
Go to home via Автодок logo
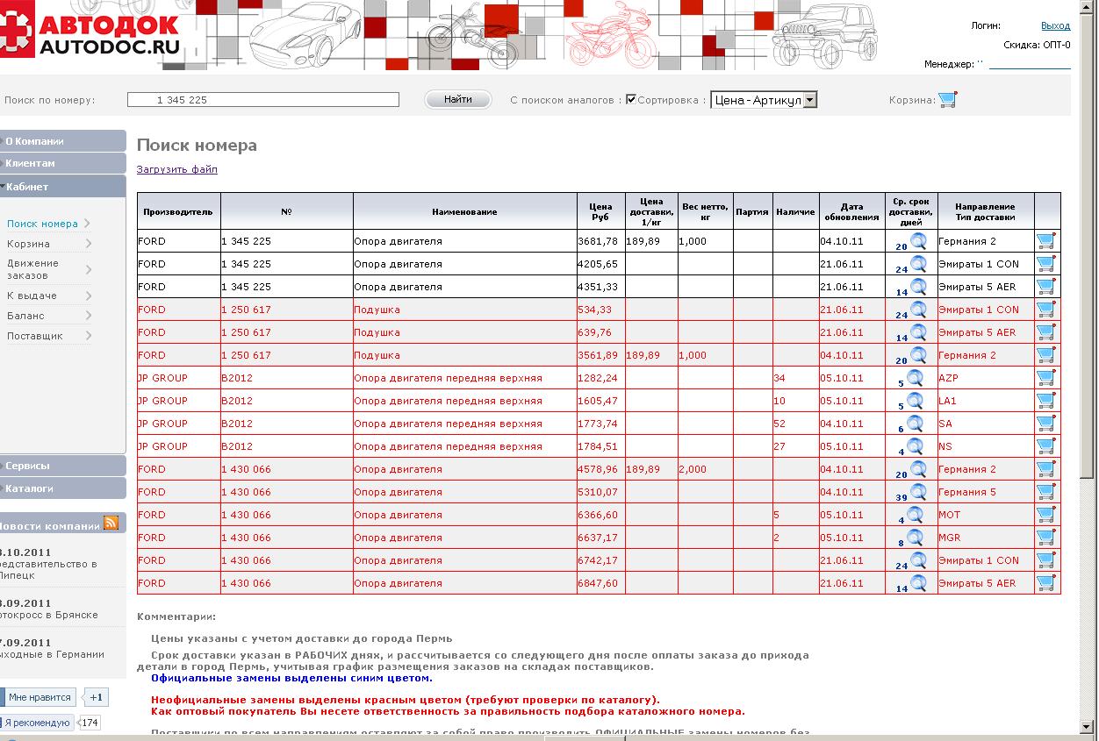pyautogui.click(x=91, y=33)
